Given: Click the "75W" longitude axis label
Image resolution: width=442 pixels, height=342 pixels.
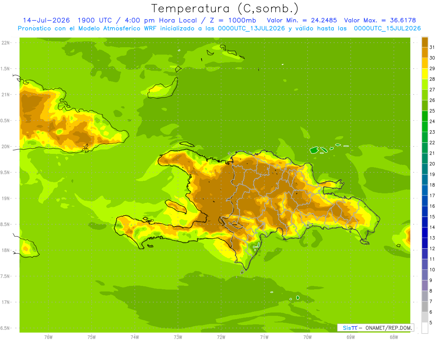Looking at the screenshot, I should pyautogui.click(x=92, y=337).
